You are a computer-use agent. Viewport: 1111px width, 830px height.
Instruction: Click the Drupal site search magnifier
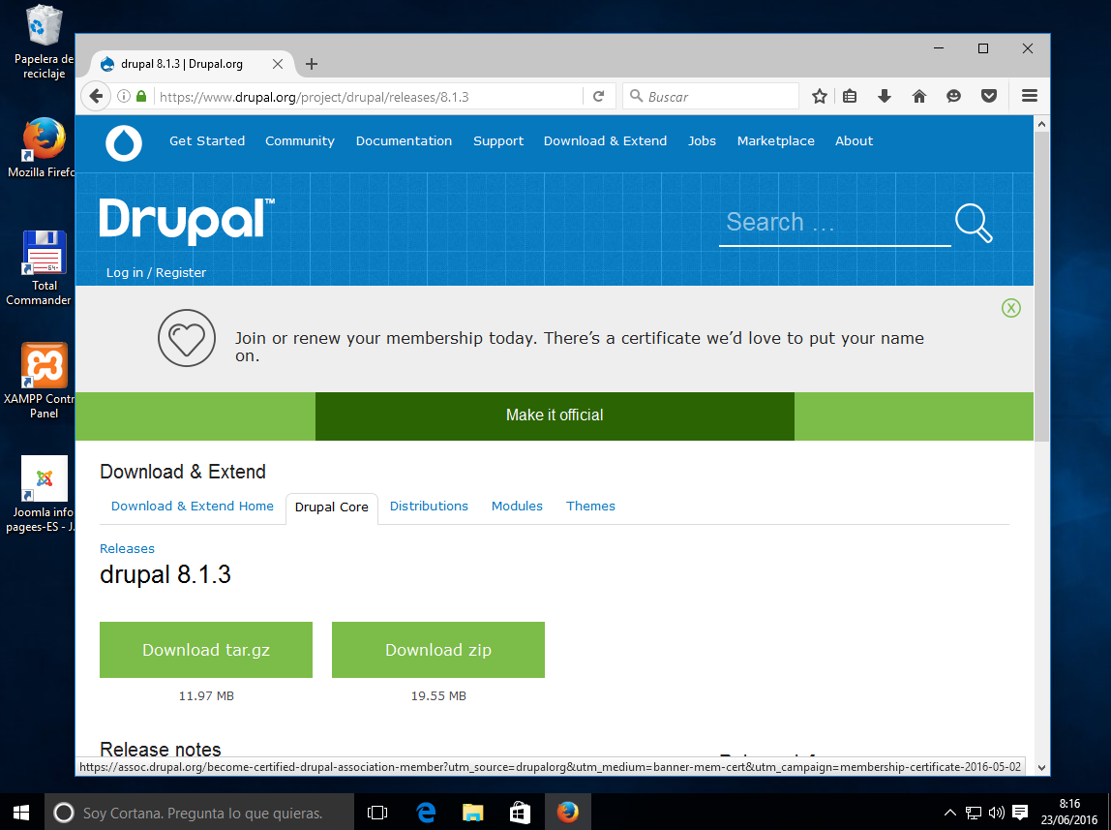pos(974,224)
